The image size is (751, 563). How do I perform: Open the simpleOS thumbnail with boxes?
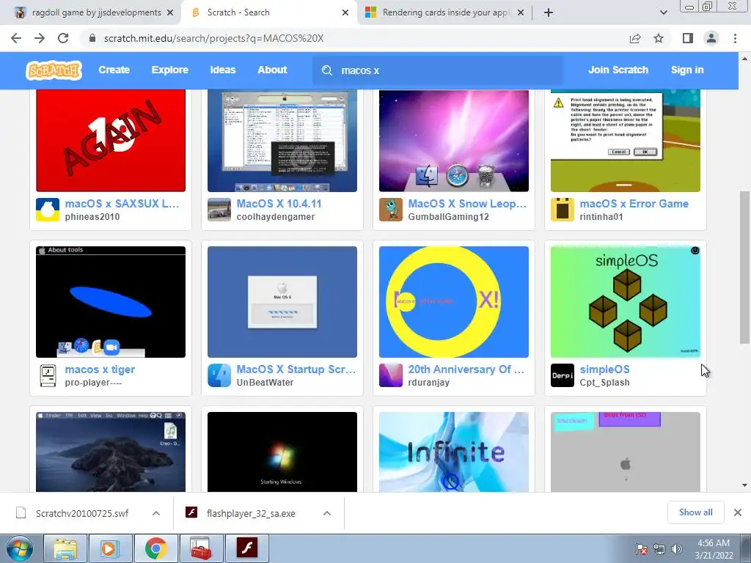626,301
